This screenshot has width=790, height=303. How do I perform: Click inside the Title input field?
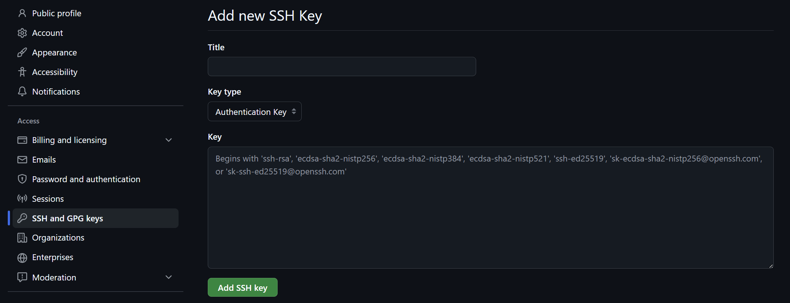pyautogui.click(x=341, y=67)
